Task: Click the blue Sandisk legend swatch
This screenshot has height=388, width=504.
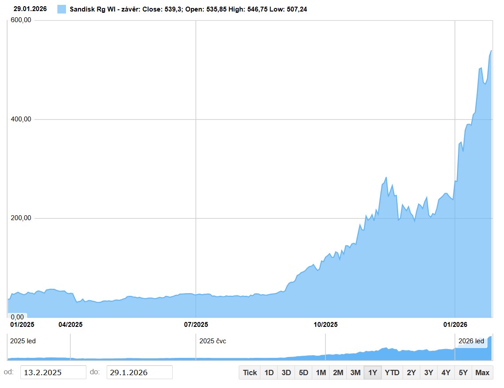Action: [x=62, y=9]
